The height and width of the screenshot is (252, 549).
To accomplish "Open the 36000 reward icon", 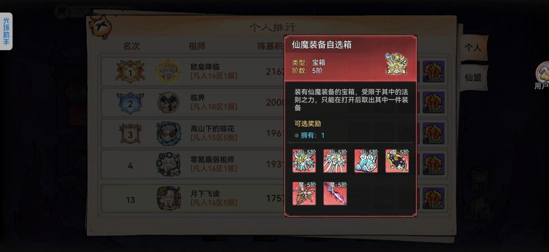I will tap(434, 71).
